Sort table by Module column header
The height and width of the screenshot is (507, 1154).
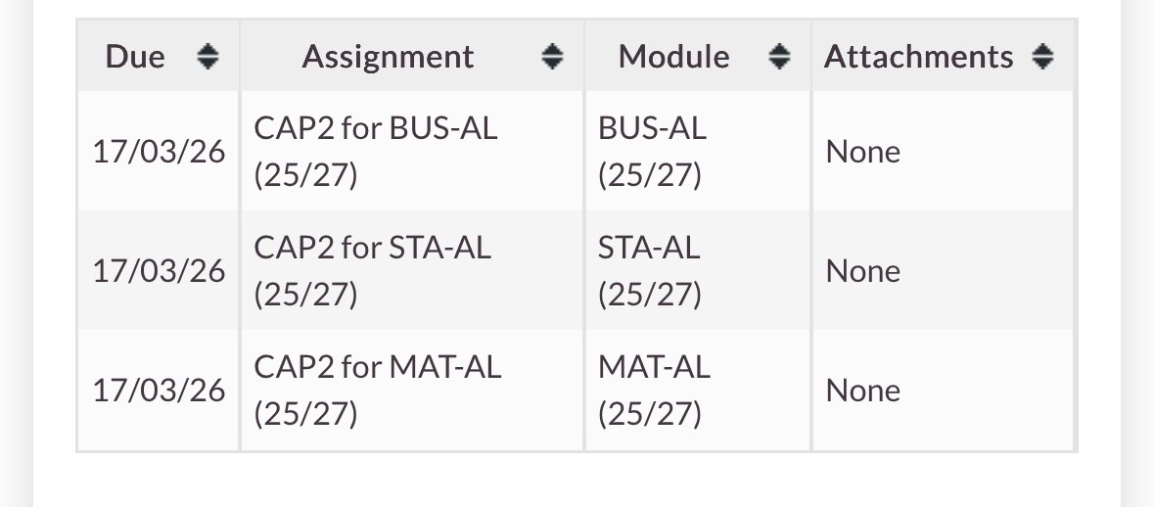[673, 57]
